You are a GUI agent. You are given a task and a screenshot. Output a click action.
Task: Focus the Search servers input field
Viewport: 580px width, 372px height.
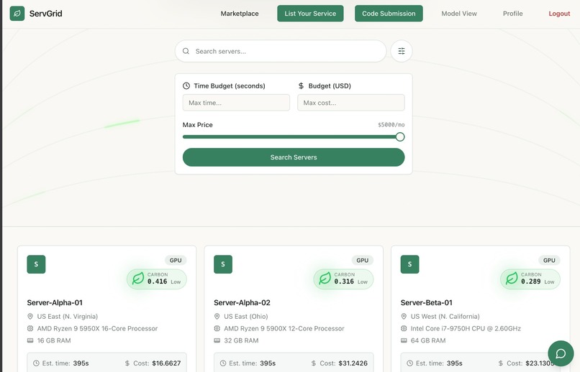(281, 51)
